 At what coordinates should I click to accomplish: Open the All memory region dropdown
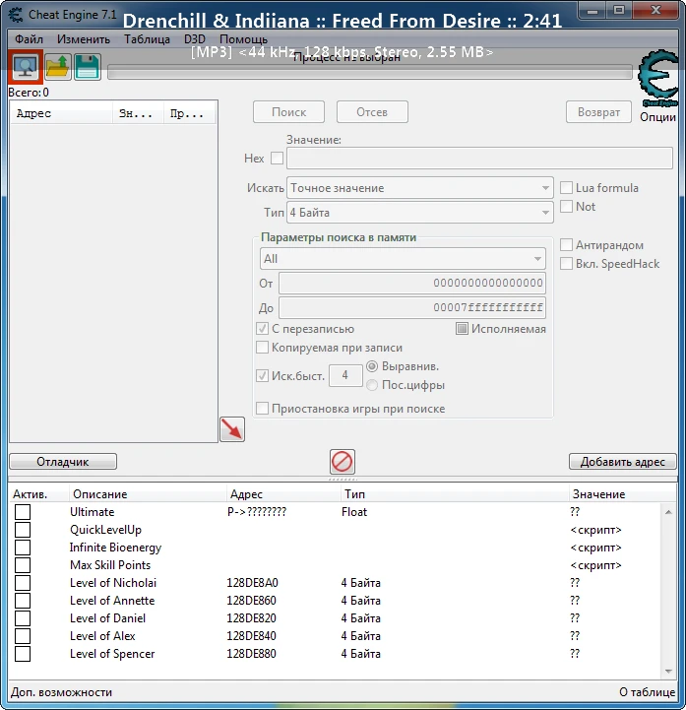pyautogui.click(x=403, y=259)
